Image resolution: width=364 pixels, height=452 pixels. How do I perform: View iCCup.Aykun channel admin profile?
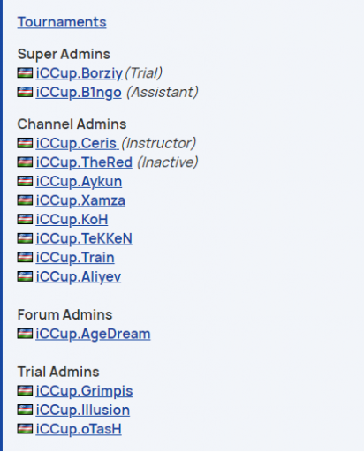(x=79, y=181)
